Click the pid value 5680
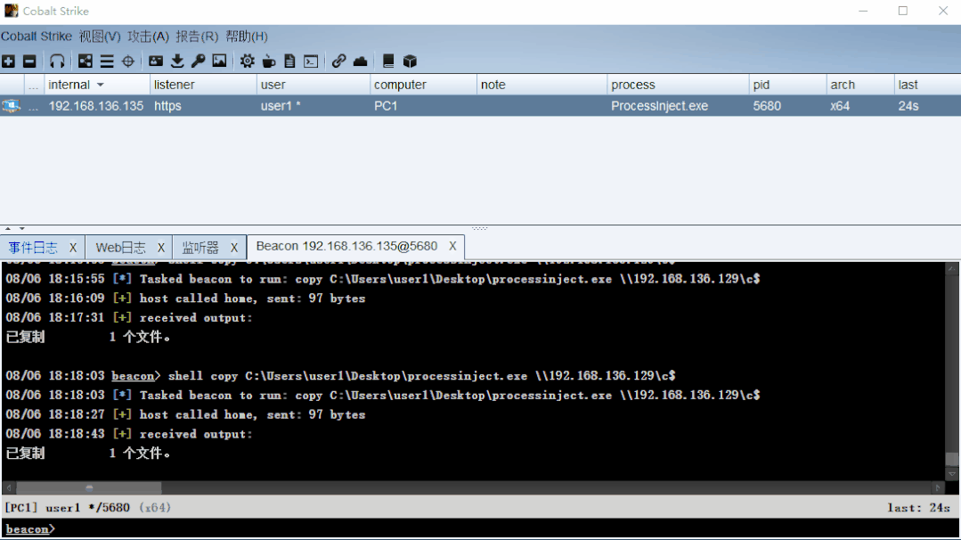This screenshot has width=961, height=540. click(767, 106)
